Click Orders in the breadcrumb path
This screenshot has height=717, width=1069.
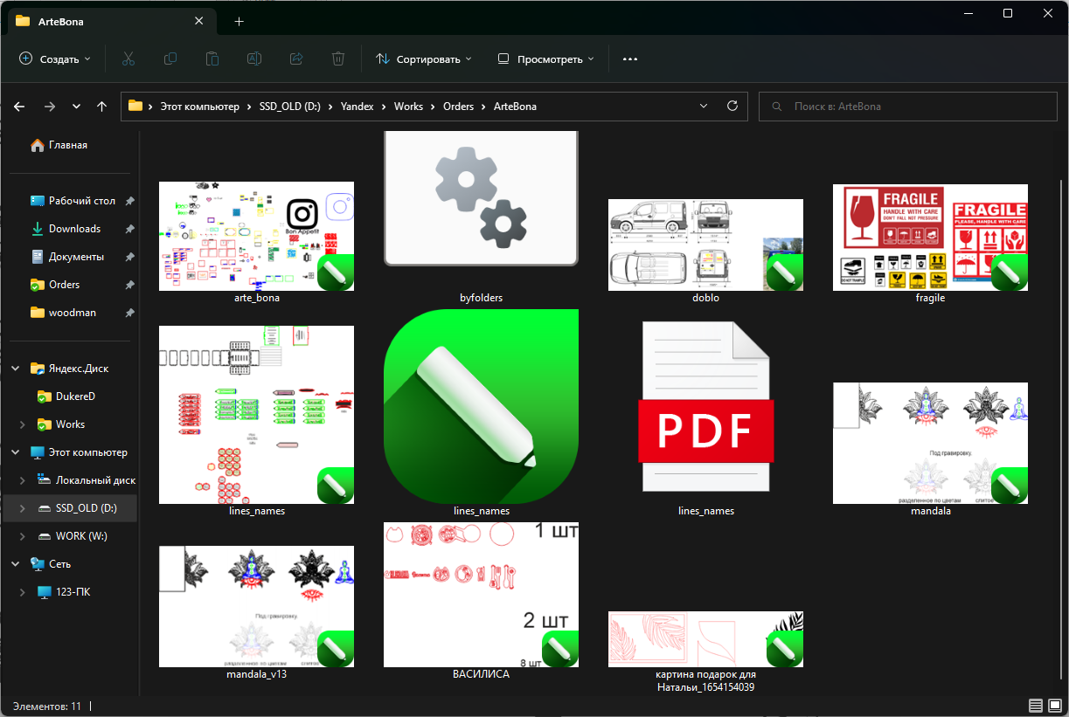tap(458, 107)
